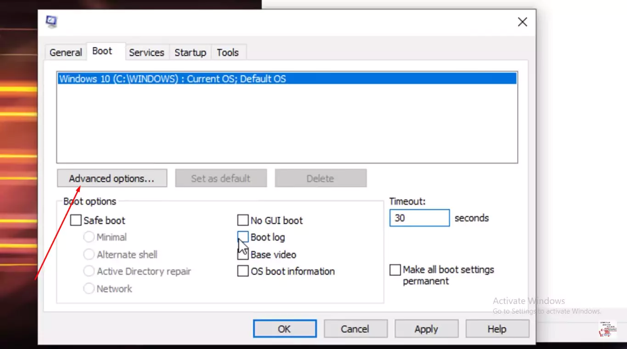
Task: Check the Base video option
Action: [243, 254]
